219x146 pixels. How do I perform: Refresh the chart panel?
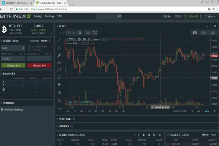click(215, 26)
